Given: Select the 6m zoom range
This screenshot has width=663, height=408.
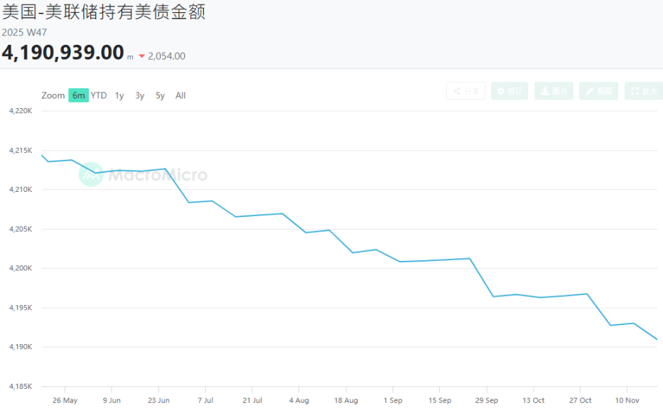Looking at the screenshot, I should pyautogui.click(x=78, y=95).
